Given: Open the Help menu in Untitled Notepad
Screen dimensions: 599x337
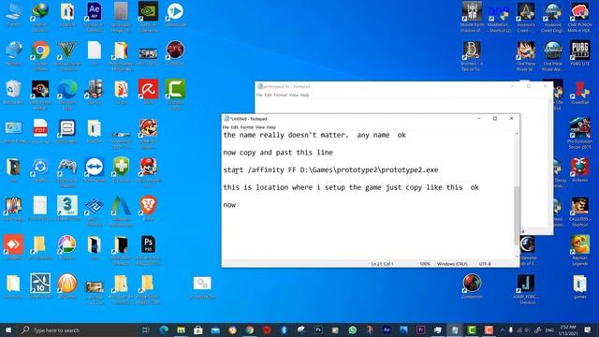Looking at the screenshot, I should [x=270, y=127].
